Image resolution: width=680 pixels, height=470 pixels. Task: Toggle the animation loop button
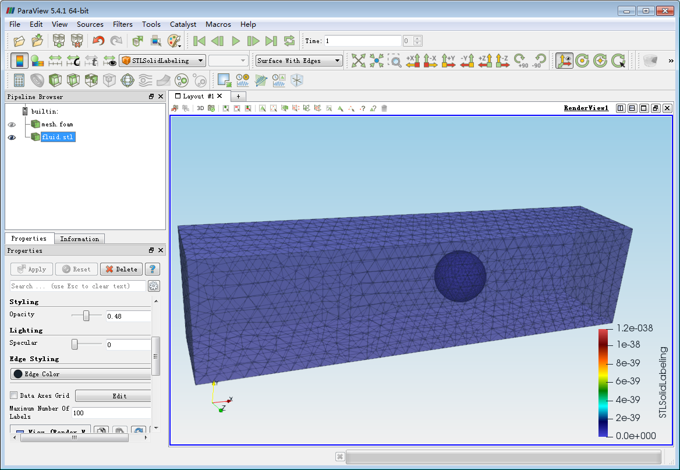point(289,41)
